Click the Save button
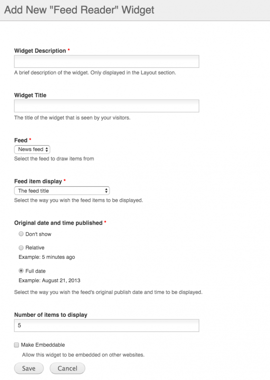Viewport: 270px width, 380px height. [29, 369]
